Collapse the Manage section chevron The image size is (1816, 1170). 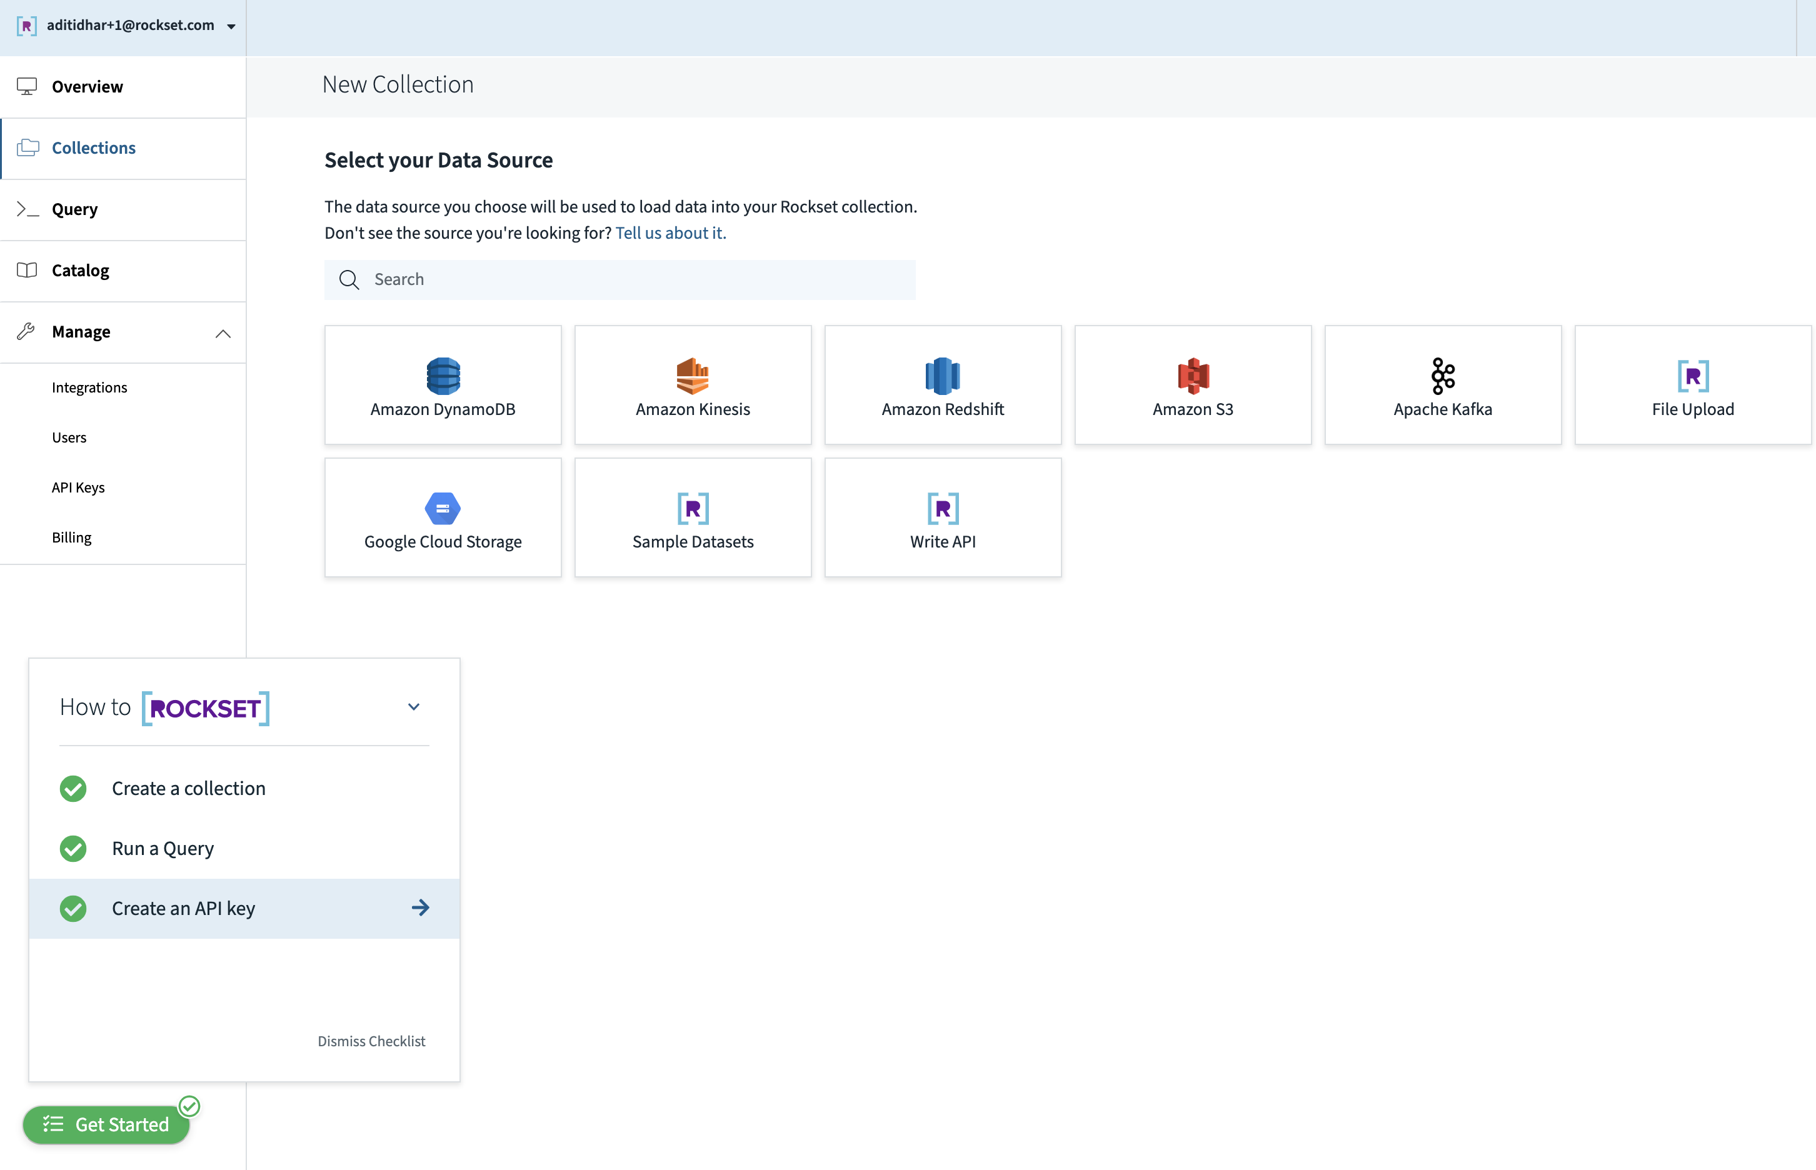[223, 332]
